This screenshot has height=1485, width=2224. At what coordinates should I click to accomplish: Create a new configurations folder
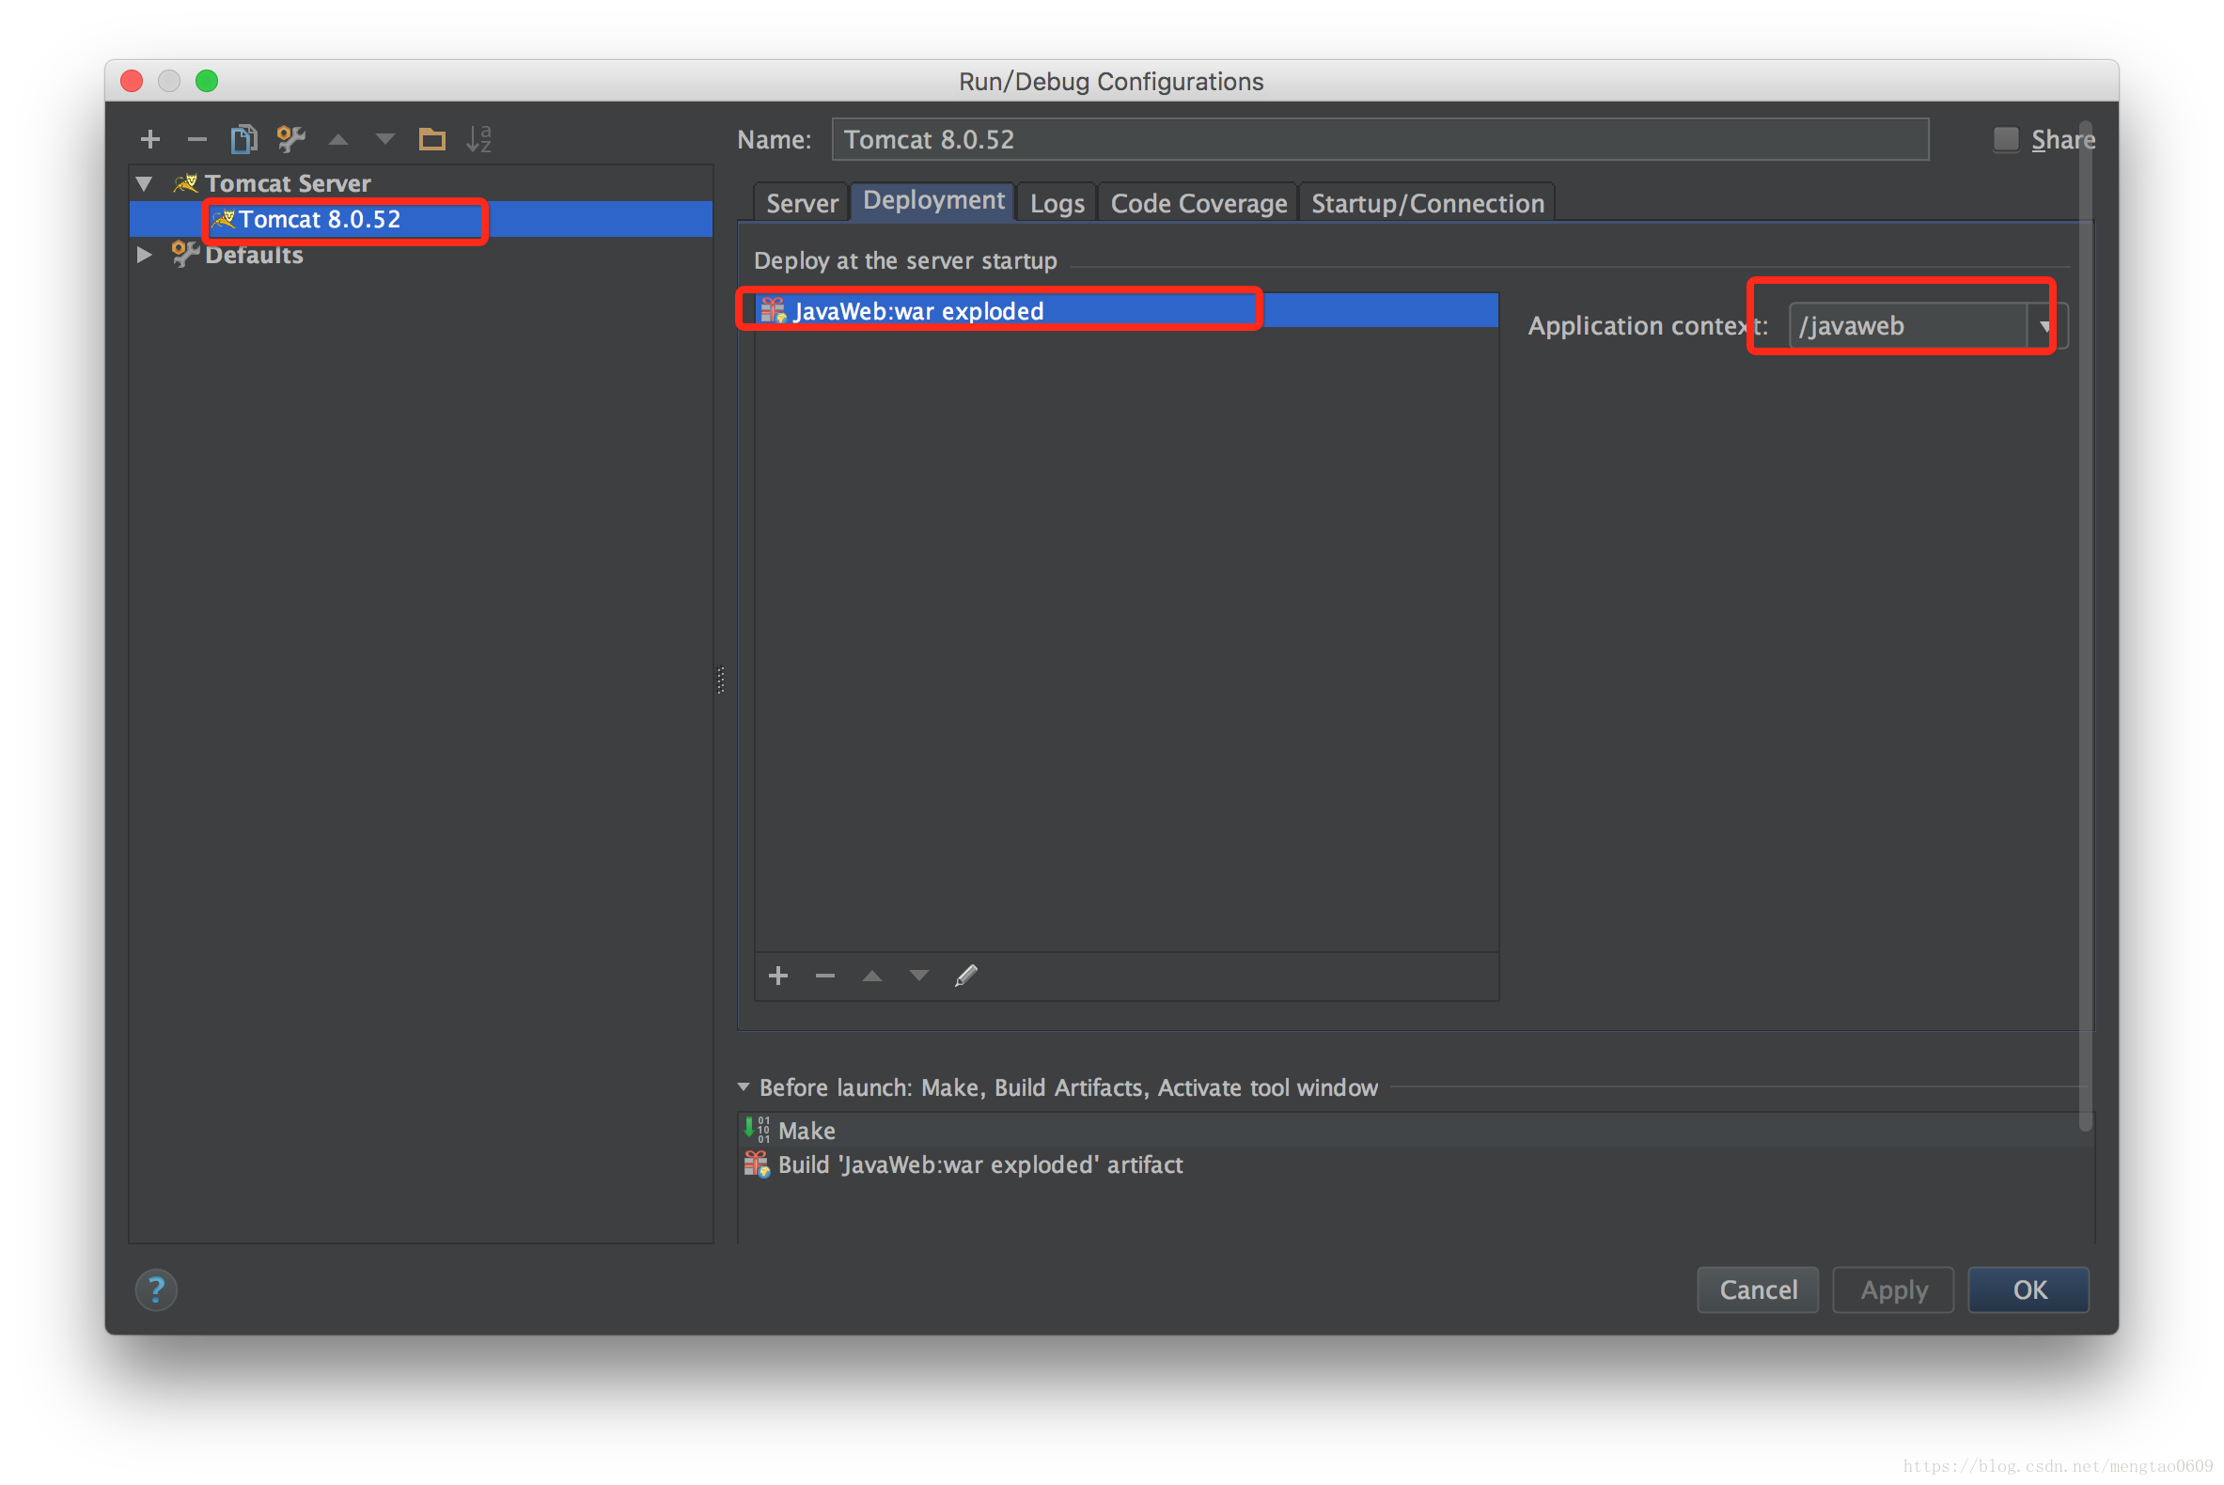[431, 139]
